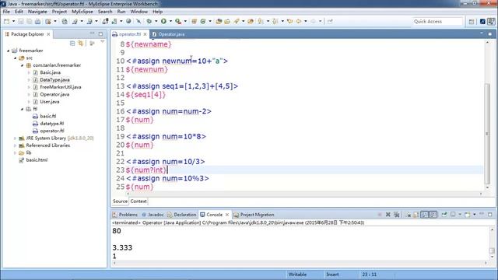Click the Remove Launch X console icon

[x=388, y=215]
